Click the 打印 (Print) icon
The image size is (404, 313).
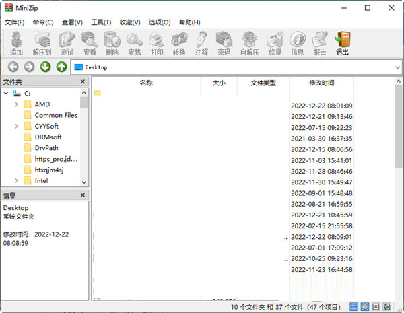pyautogui.click(x=157, y=43)
